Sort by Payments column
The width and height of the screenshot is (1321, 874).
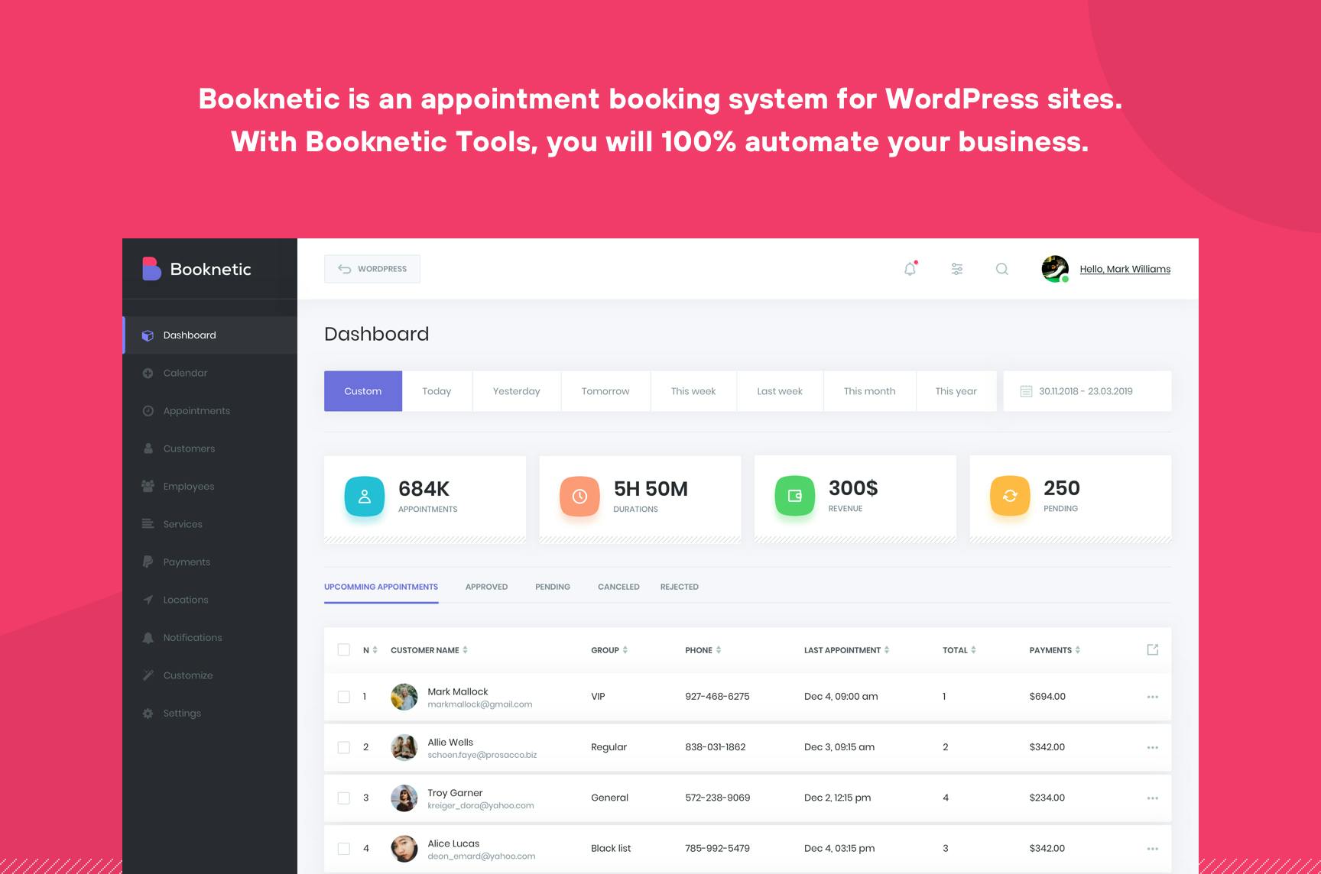1055,650
